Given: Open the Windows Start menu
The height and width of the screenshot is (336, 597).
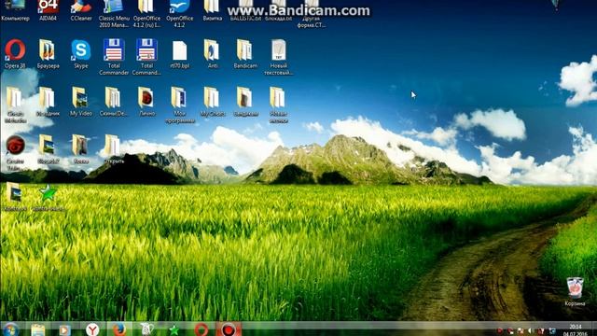Looking at the screenshot, I should [10, 329].
